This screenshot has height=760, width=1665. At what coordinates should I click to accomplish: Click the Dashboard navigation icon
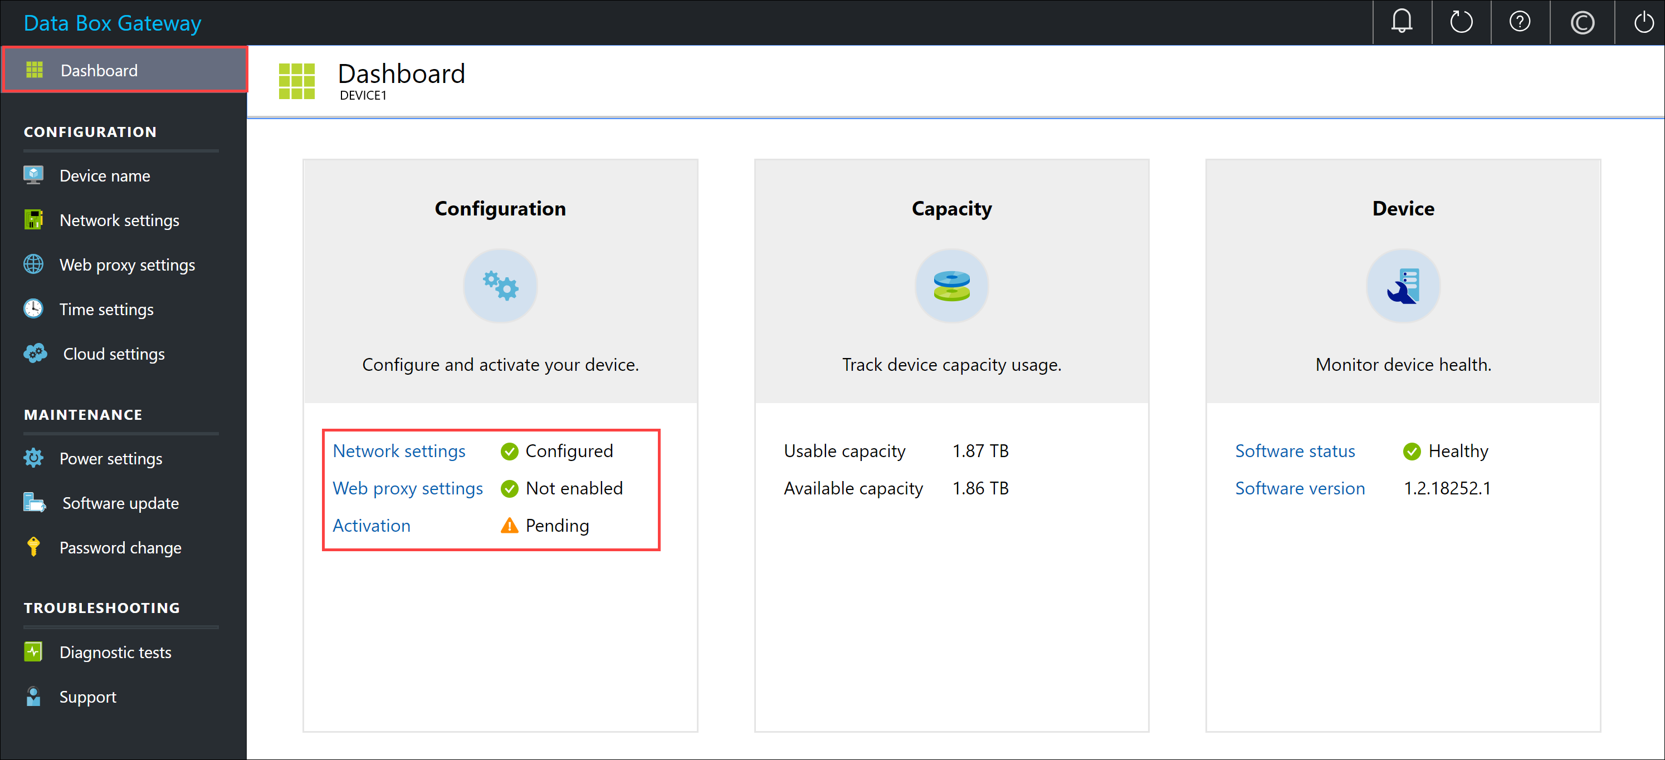33,70
